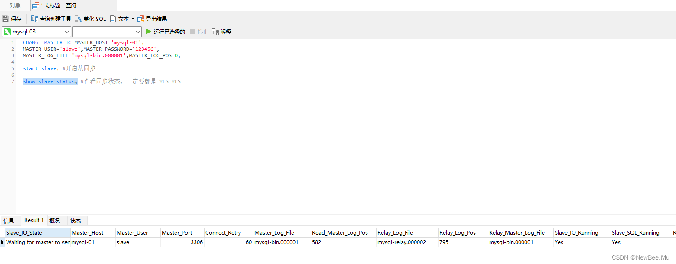
Task: Click the Master_User column header
Action: 138,233
